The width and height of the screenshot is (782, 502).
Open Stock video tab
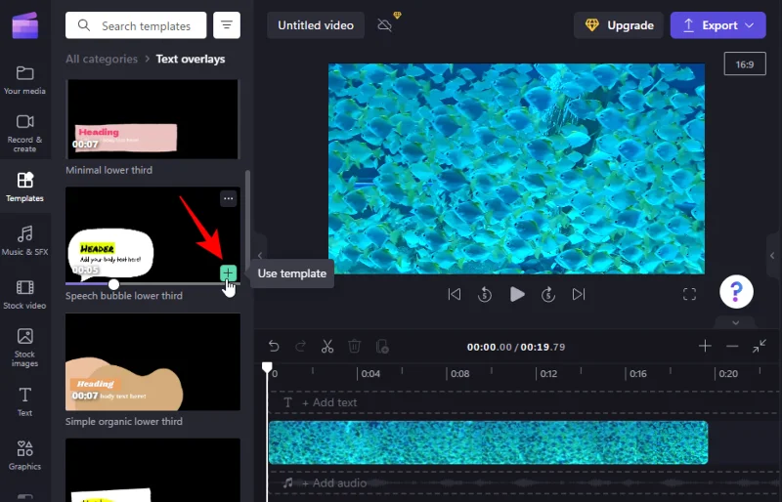25,294
